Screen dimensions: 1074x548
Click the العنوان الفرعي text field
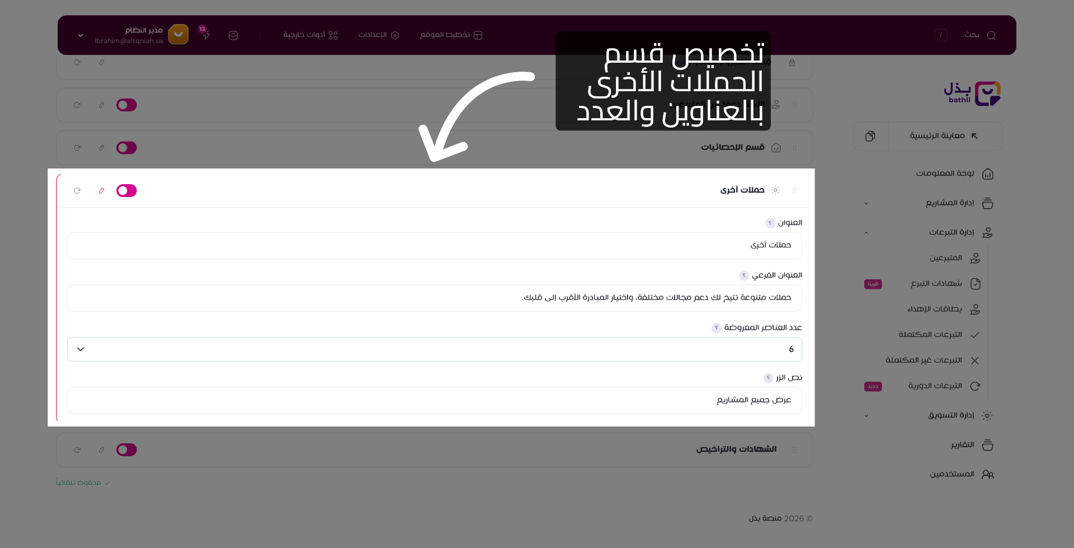tap(435, 298)
